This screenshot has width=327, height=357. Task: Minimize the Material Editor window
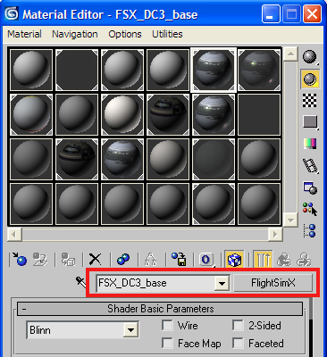(271, 14)
